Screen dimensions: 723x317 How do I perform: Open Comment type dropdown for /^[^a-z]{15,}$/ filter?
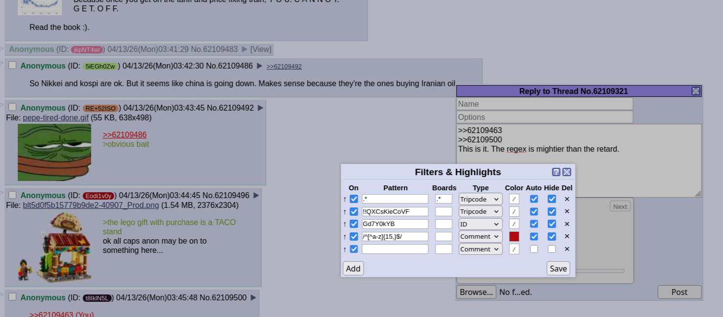pos(481,236)
